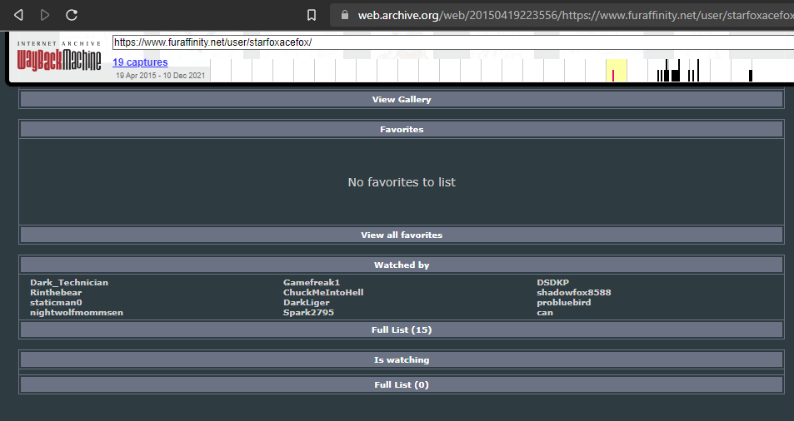The width and height of the screenshot is (794, 421).
Task: Open watcher nightwolfmommsen's profile
Action: (77, 313)
